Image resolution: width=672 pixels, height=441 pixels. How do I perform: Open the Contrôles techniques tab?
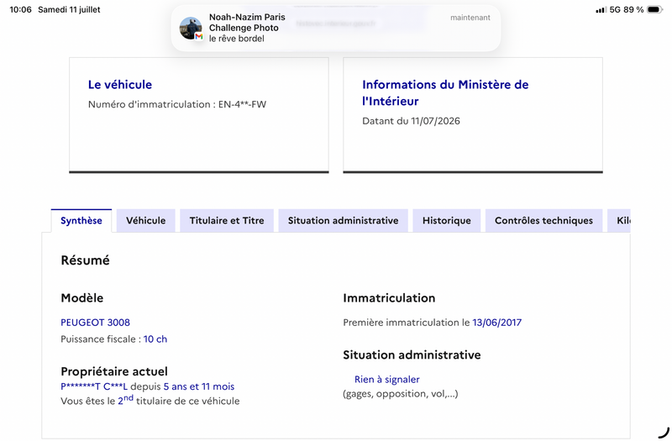click(x=543, y=221)
